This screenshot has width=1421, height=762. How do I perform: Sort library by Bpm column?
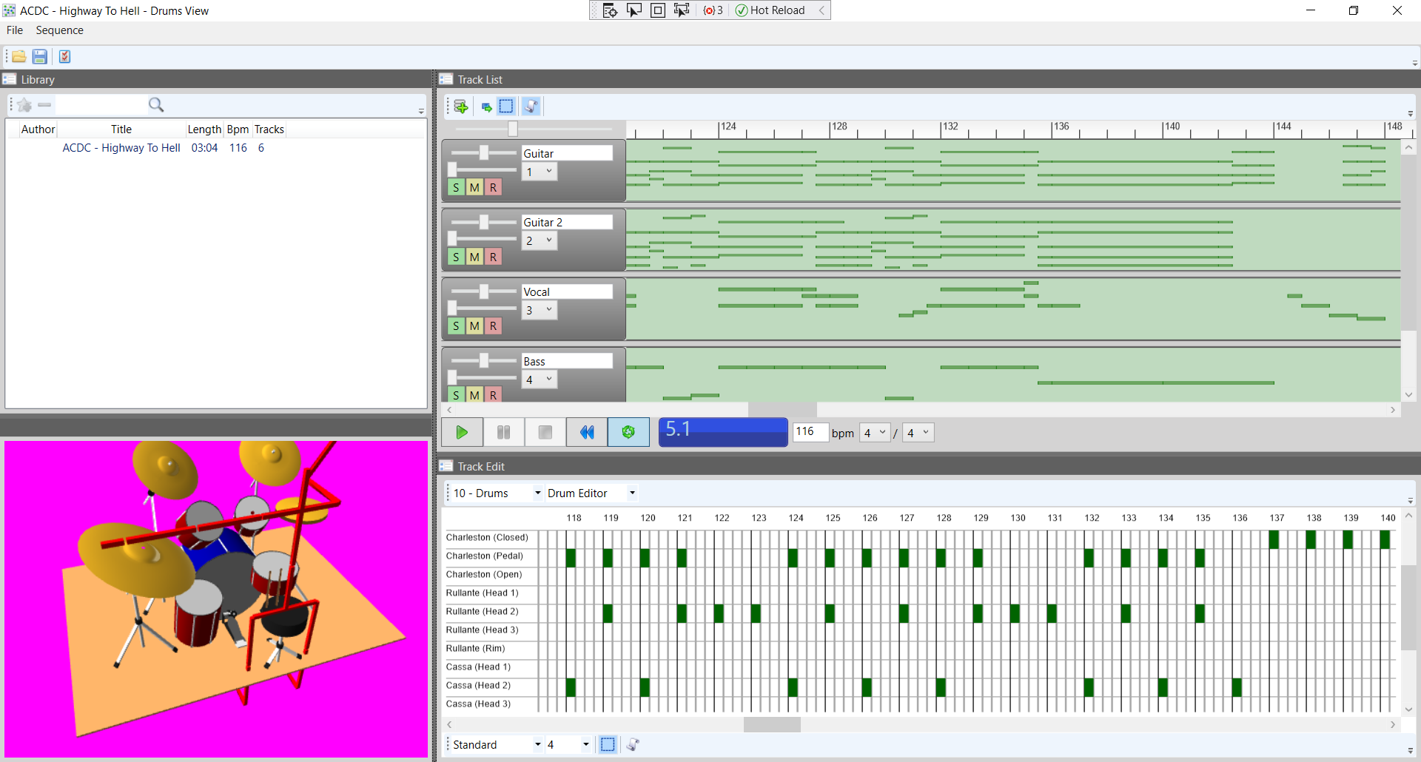238,129
